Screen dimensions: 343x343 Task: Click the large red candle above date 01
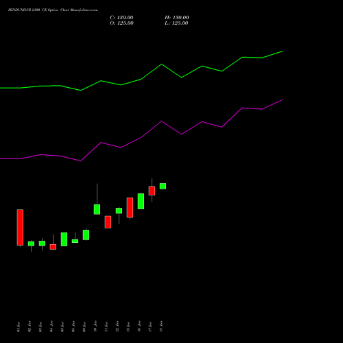coord(20,227)
